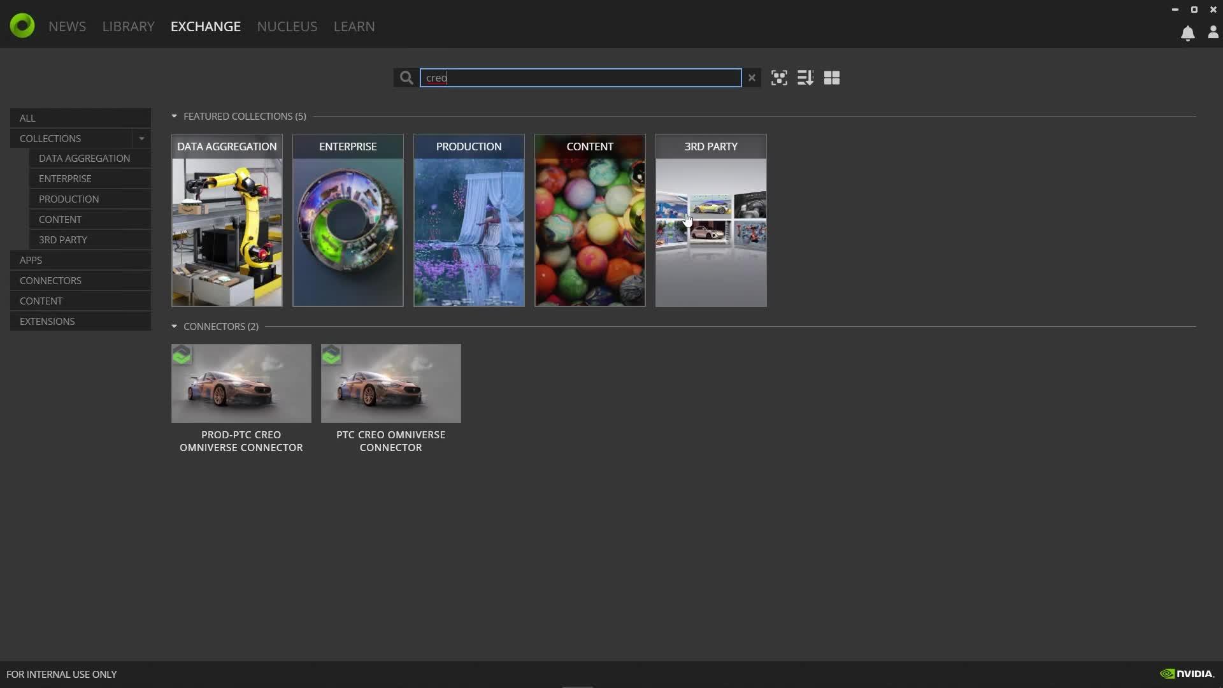Open PTC Creo Omniverse Connector thumbnail
The image size is (1223, 688).
[390, 383]
